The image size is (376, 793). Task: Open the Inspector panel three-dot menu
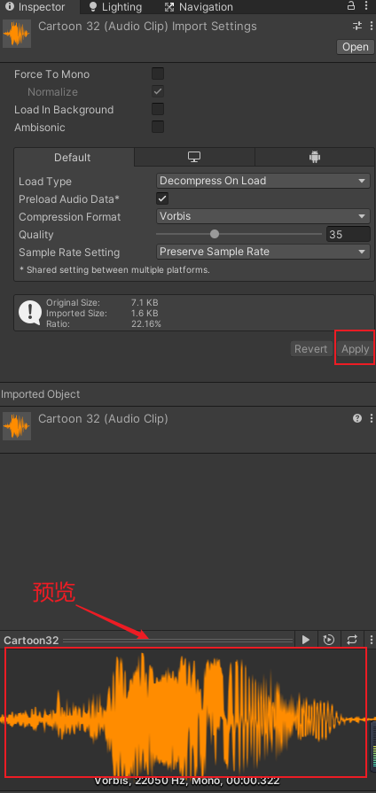click(x=366, y=5)
